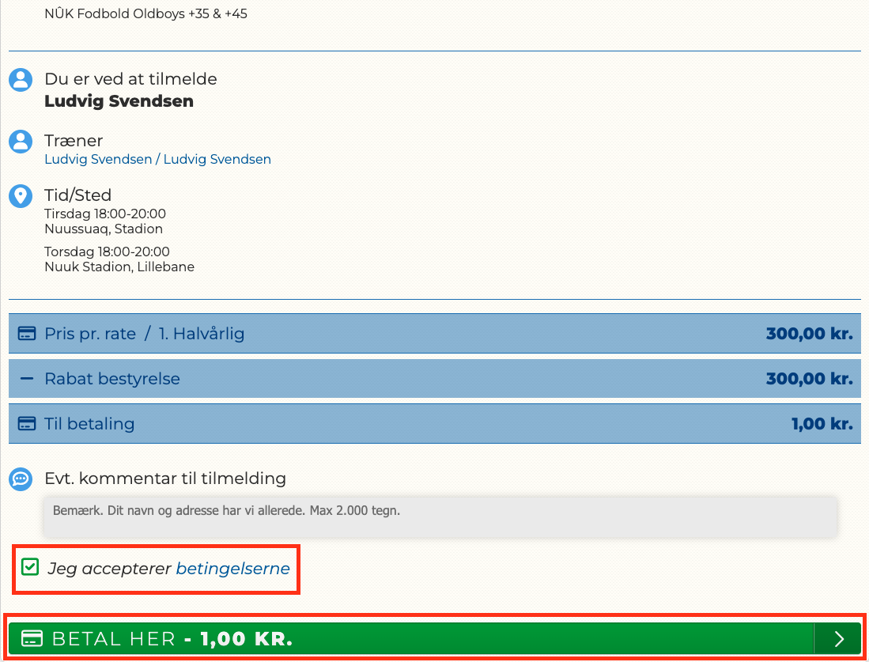Click the person icon next to Træner
This screenshot has height=662, width=869.
pyautogui.click(x=21, y=142)
